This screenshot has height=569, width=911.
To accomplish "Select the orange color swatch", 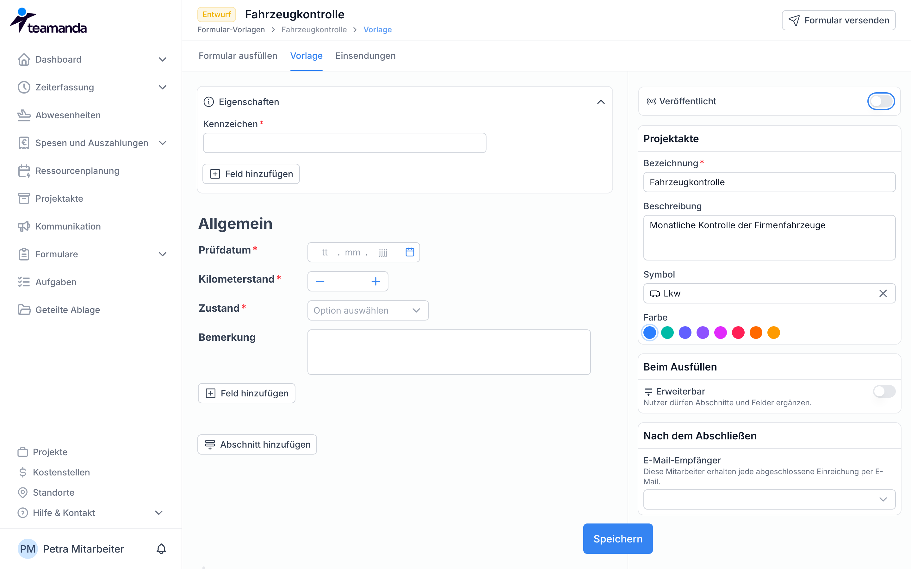I will tap(755, 333).
